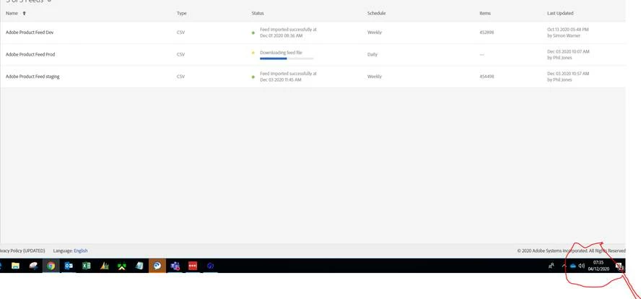The width and height of the screenshot is (641, 299).
Task: Click Weekly schedule for Feed Dev
Action: pos(374,32)
